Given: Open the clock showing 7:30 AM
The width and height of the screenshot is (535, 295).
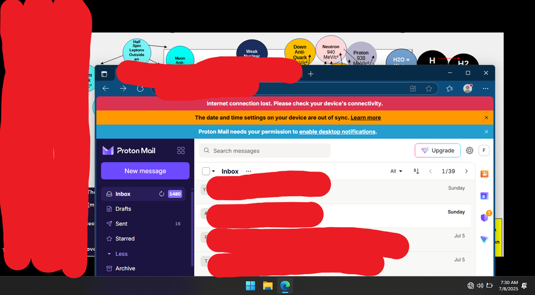Looking at the screenshot, I should (508, 286).
